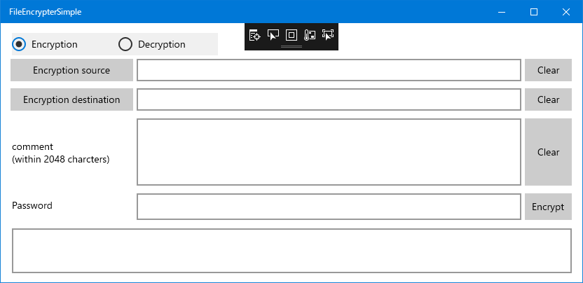This screenshot has height=283, width=583.
Task: Click the thermometer Hot Reload icon
Action: pyautogui.click(x=310, y=35)
